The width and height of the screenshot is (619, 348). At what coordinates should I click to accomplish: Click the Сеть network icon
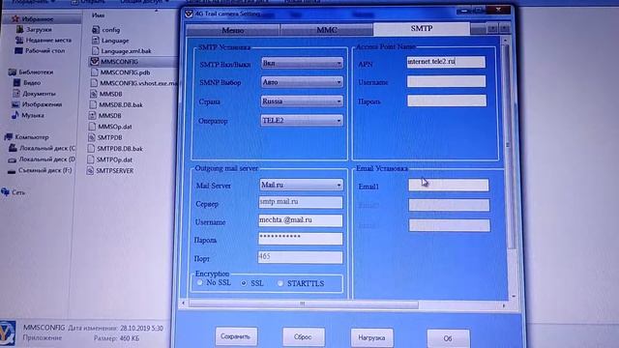[x=6, y=191]
